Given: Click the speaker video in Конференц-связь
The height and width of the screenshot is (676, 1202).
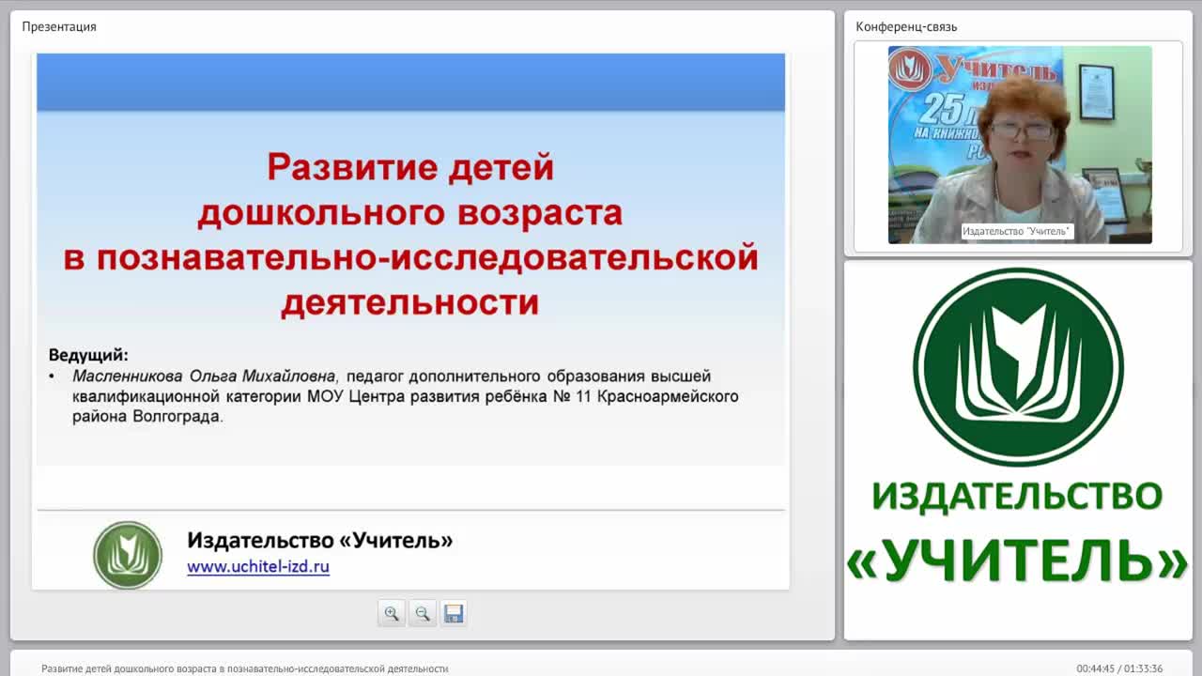Looking at the screenshot, I should 1020,145.
